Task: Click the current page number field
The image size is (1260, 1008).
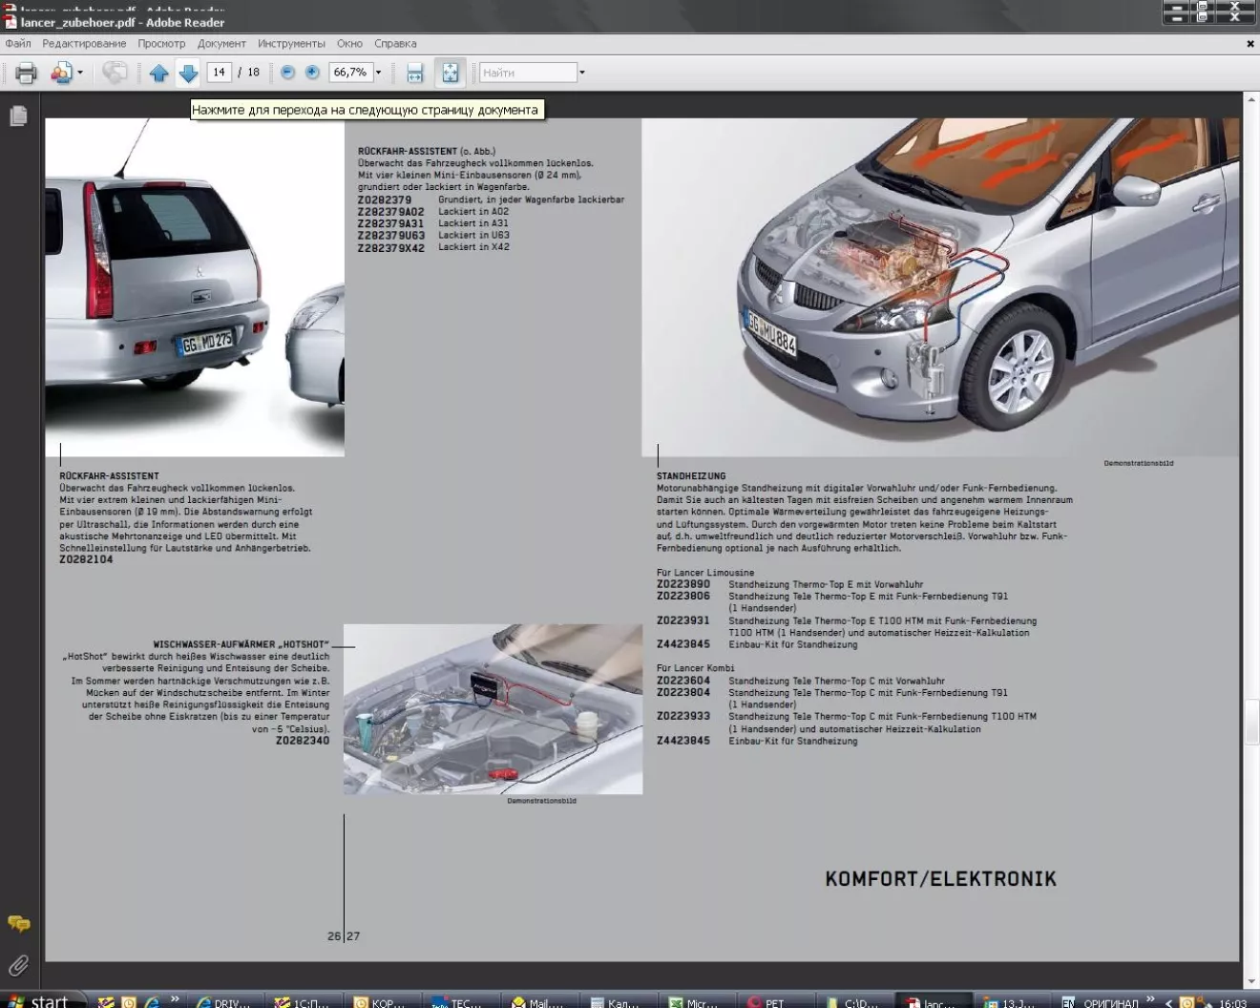Action: click(x=219, y=73)
